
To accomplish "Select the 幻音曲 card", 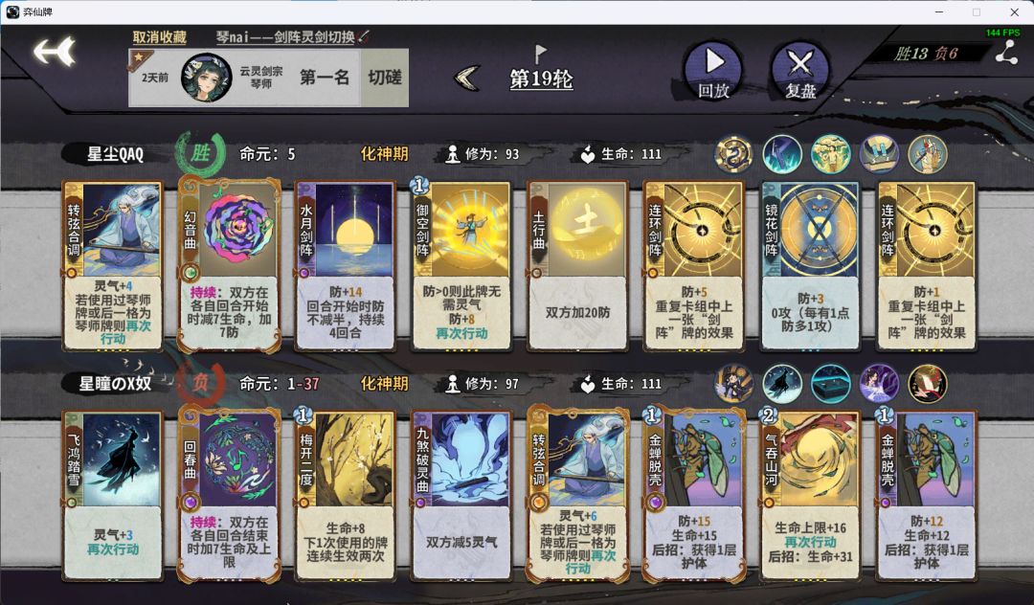I will pos(229,265).
